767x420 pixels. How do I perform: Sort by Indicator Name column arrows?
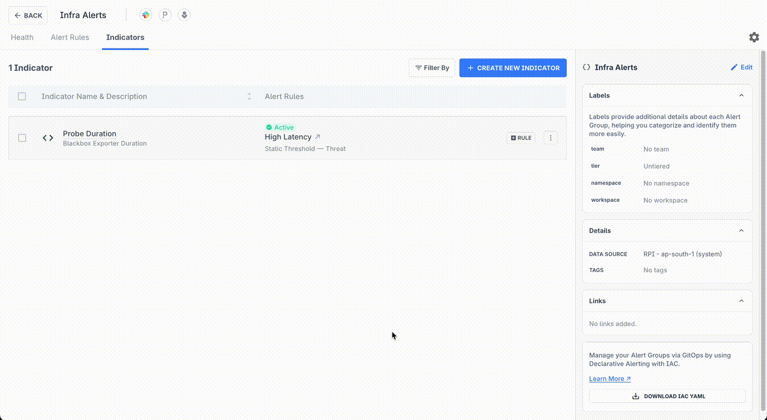tap(249, 96)
